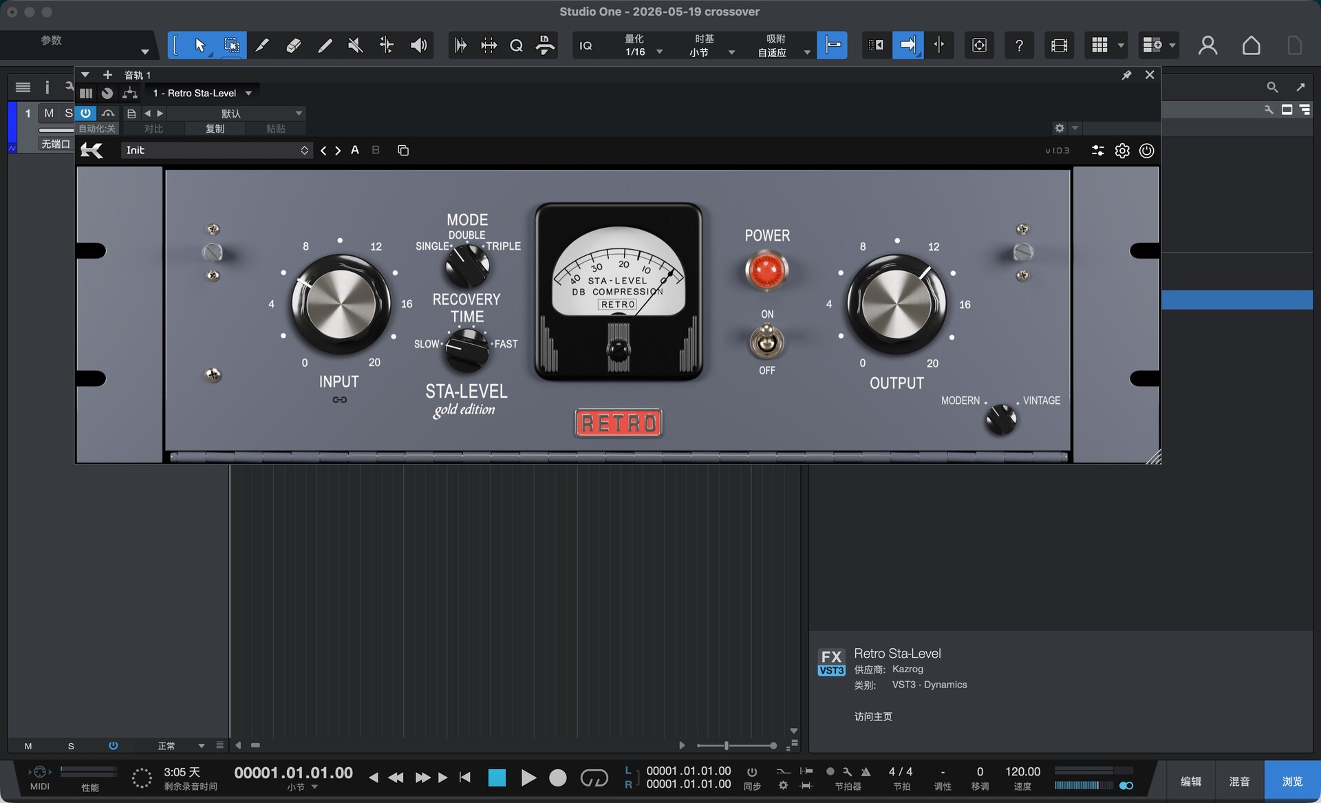
Task: Toggle the ON/OFF power switch on Sta-Level
Action: coord(766,342)
